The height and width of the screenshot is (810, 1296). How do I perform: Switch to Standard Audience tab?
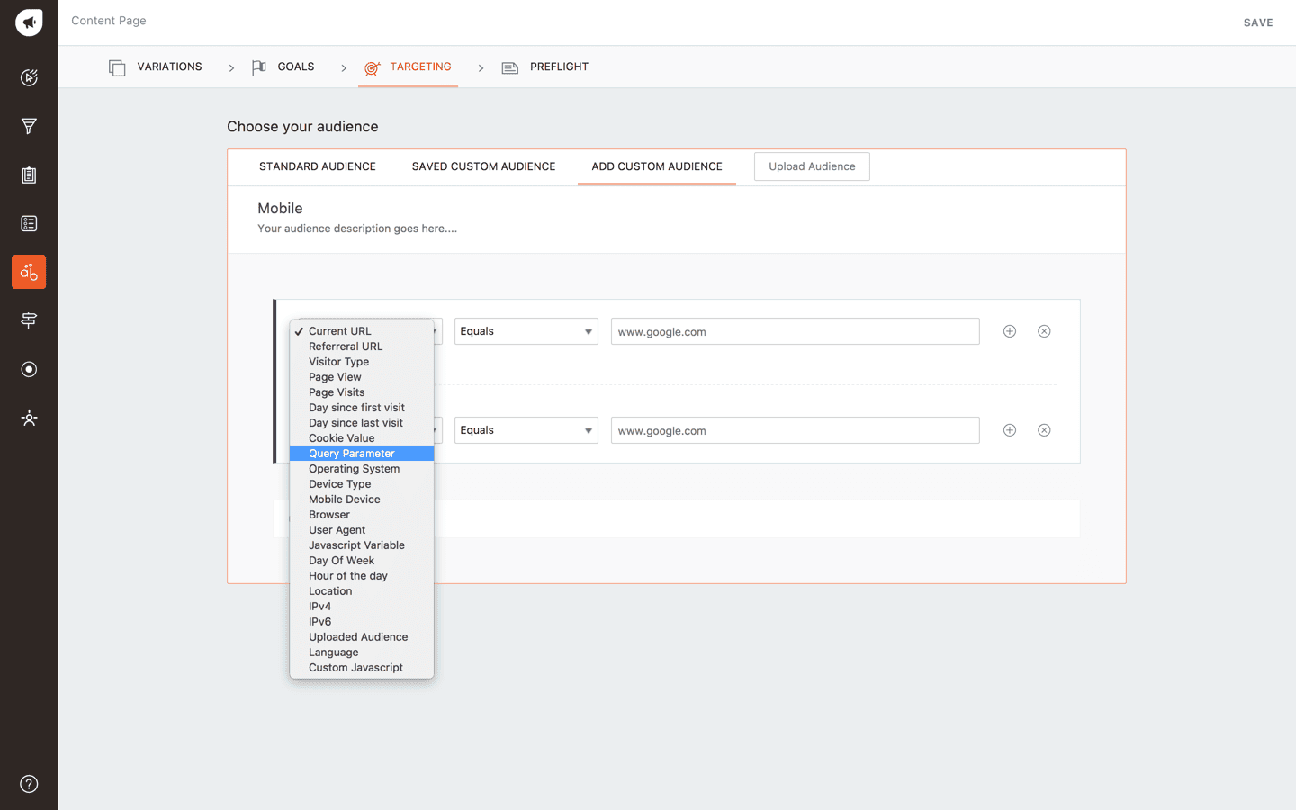click(x=318, y=166)
